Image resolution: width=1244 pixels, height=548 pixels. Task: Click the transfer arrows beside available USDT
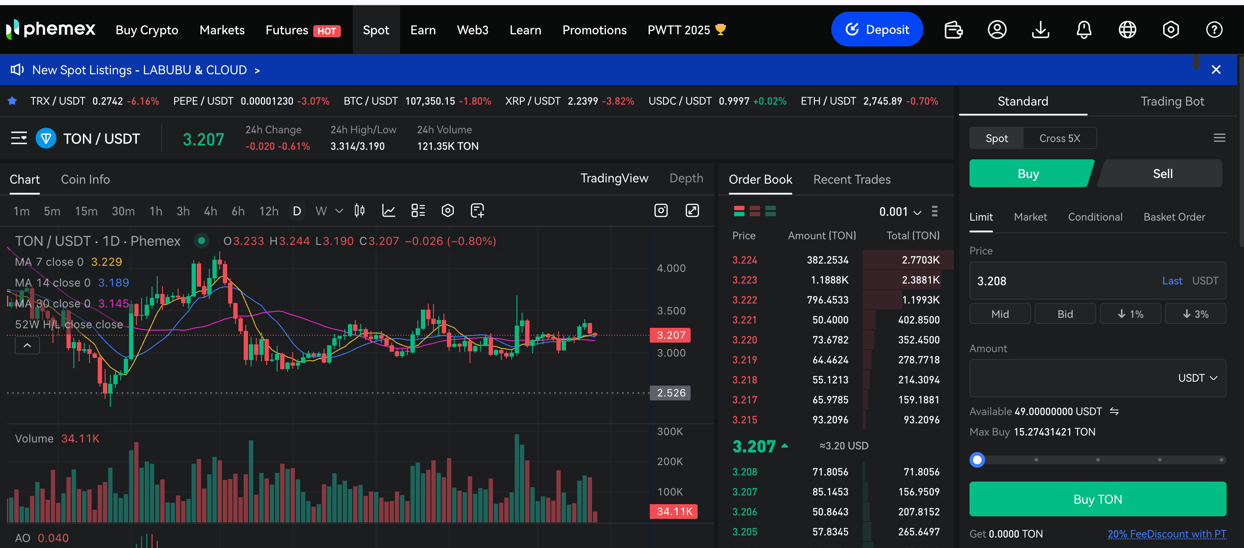click(x=1114, y=411)
